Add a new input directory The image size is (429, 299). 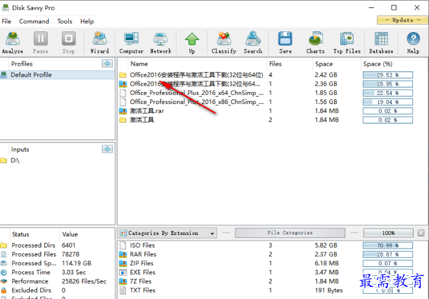[107, 149]
